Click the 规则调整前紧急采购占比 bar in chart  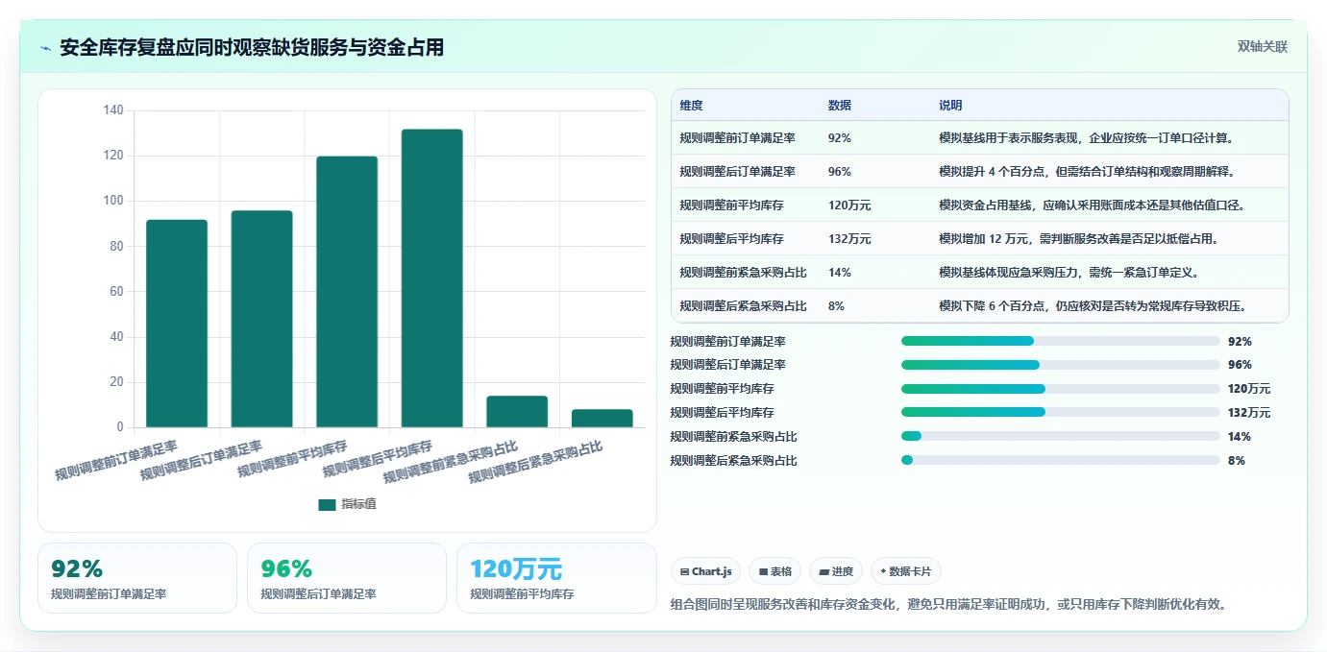[517, 412]
